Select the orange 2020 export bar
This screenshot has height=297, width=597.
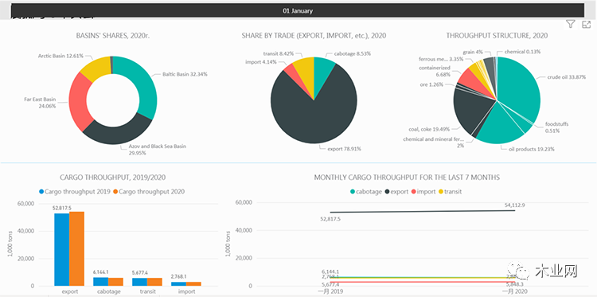76,248
